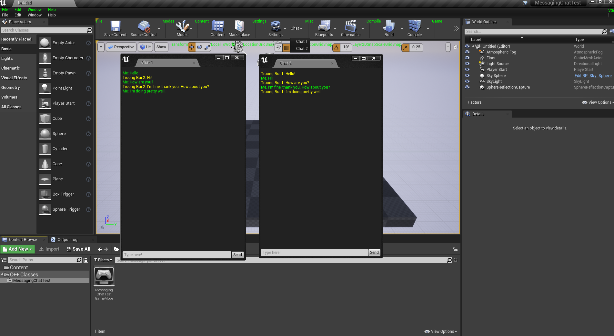Click the 0.25 scale snap value

(x=416, y=47)
